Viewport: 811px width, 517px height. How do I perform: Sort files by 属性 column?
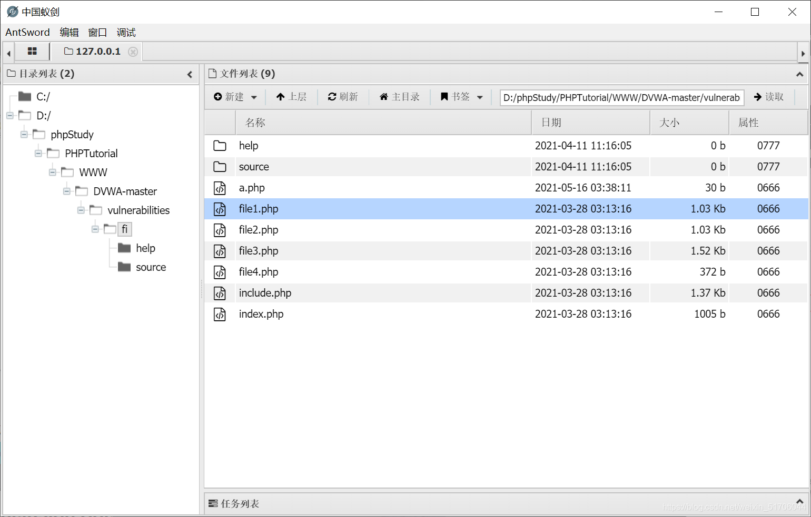point(768,123)
